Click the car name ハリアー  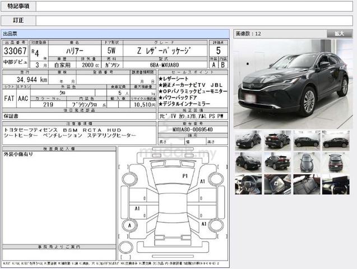tap(75, 51)
